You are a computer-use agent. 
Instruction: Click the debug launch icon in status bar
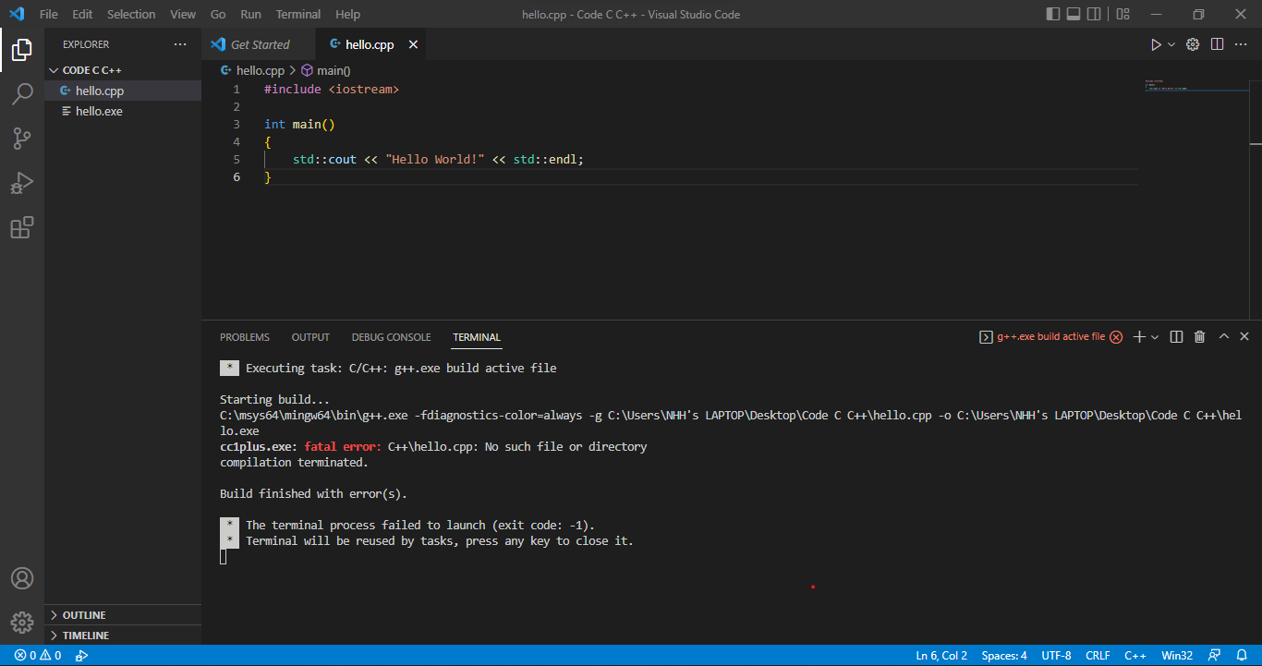coord(81,656)
